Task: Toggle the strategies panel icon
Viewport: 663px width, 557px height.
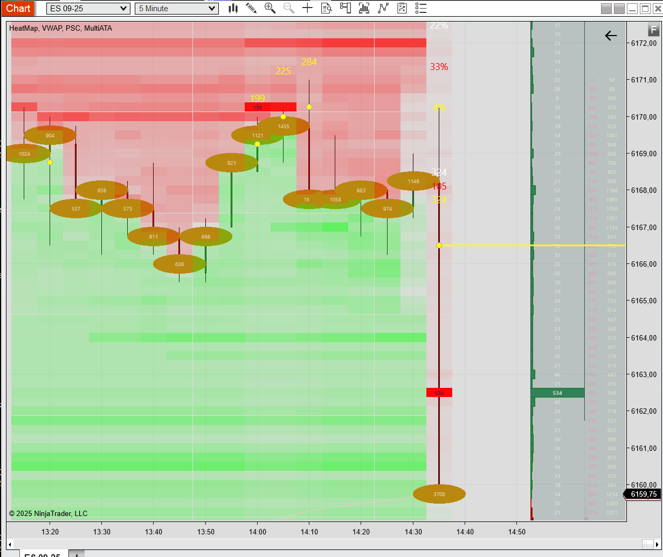Action: pos(402,8)
